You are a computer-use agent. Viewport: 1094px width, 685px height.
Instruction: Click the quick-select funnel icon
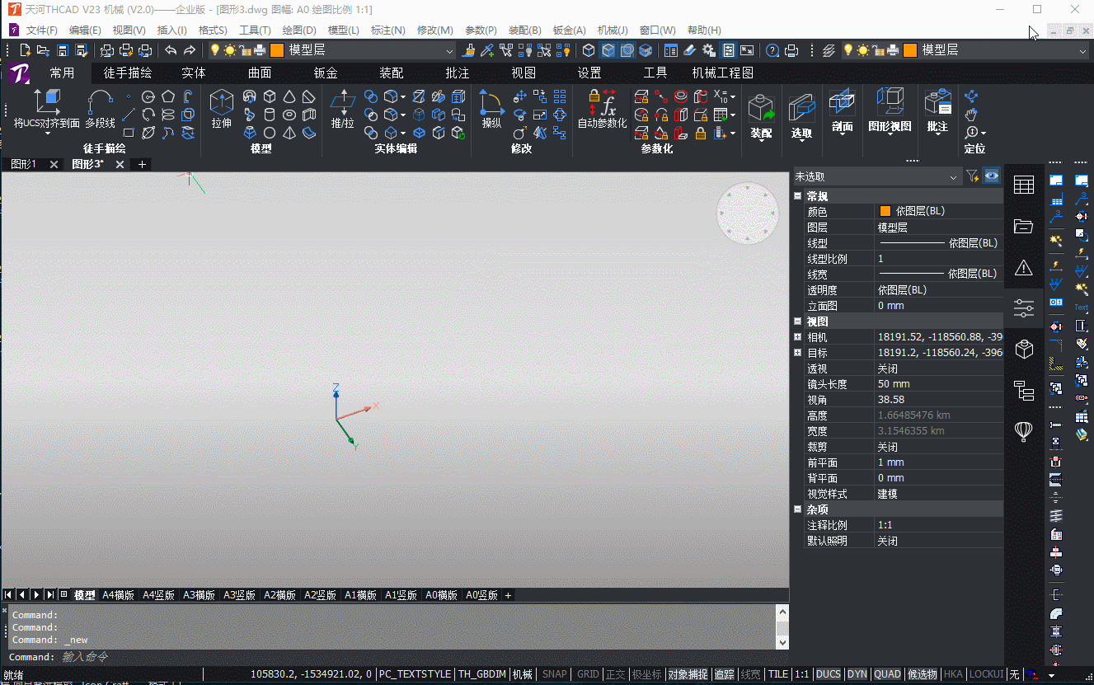(x=972, y=176)
